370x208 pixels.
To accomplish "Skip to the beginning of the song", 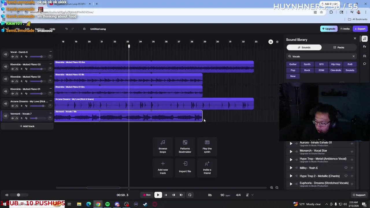I will (x=166, y=195).
